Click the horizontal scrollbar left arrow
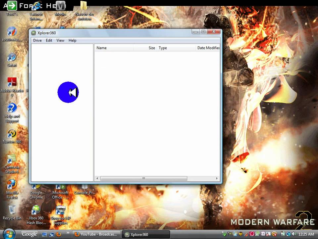 point(97,179)
